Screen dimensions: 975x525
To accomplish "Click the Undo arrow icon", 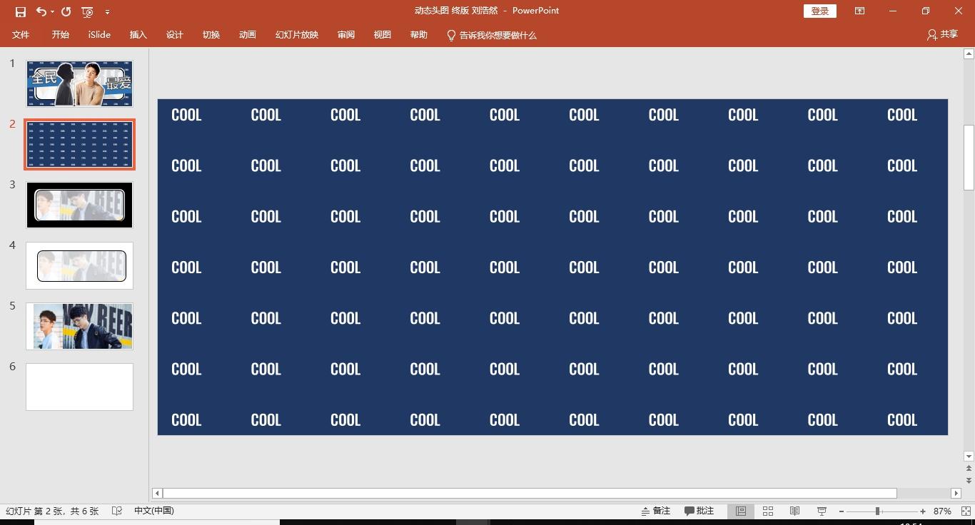I will click(41, 11).
